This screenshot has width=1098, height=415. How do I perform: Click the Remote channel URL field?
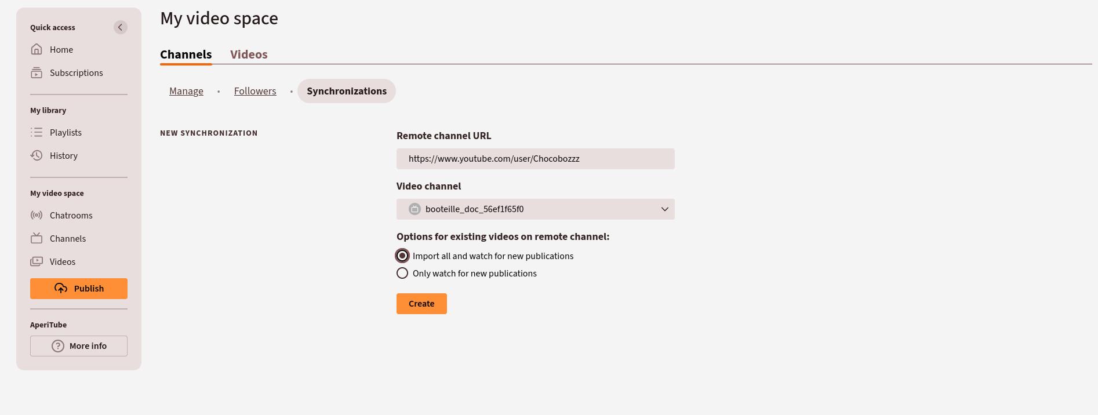coord(535,159)
